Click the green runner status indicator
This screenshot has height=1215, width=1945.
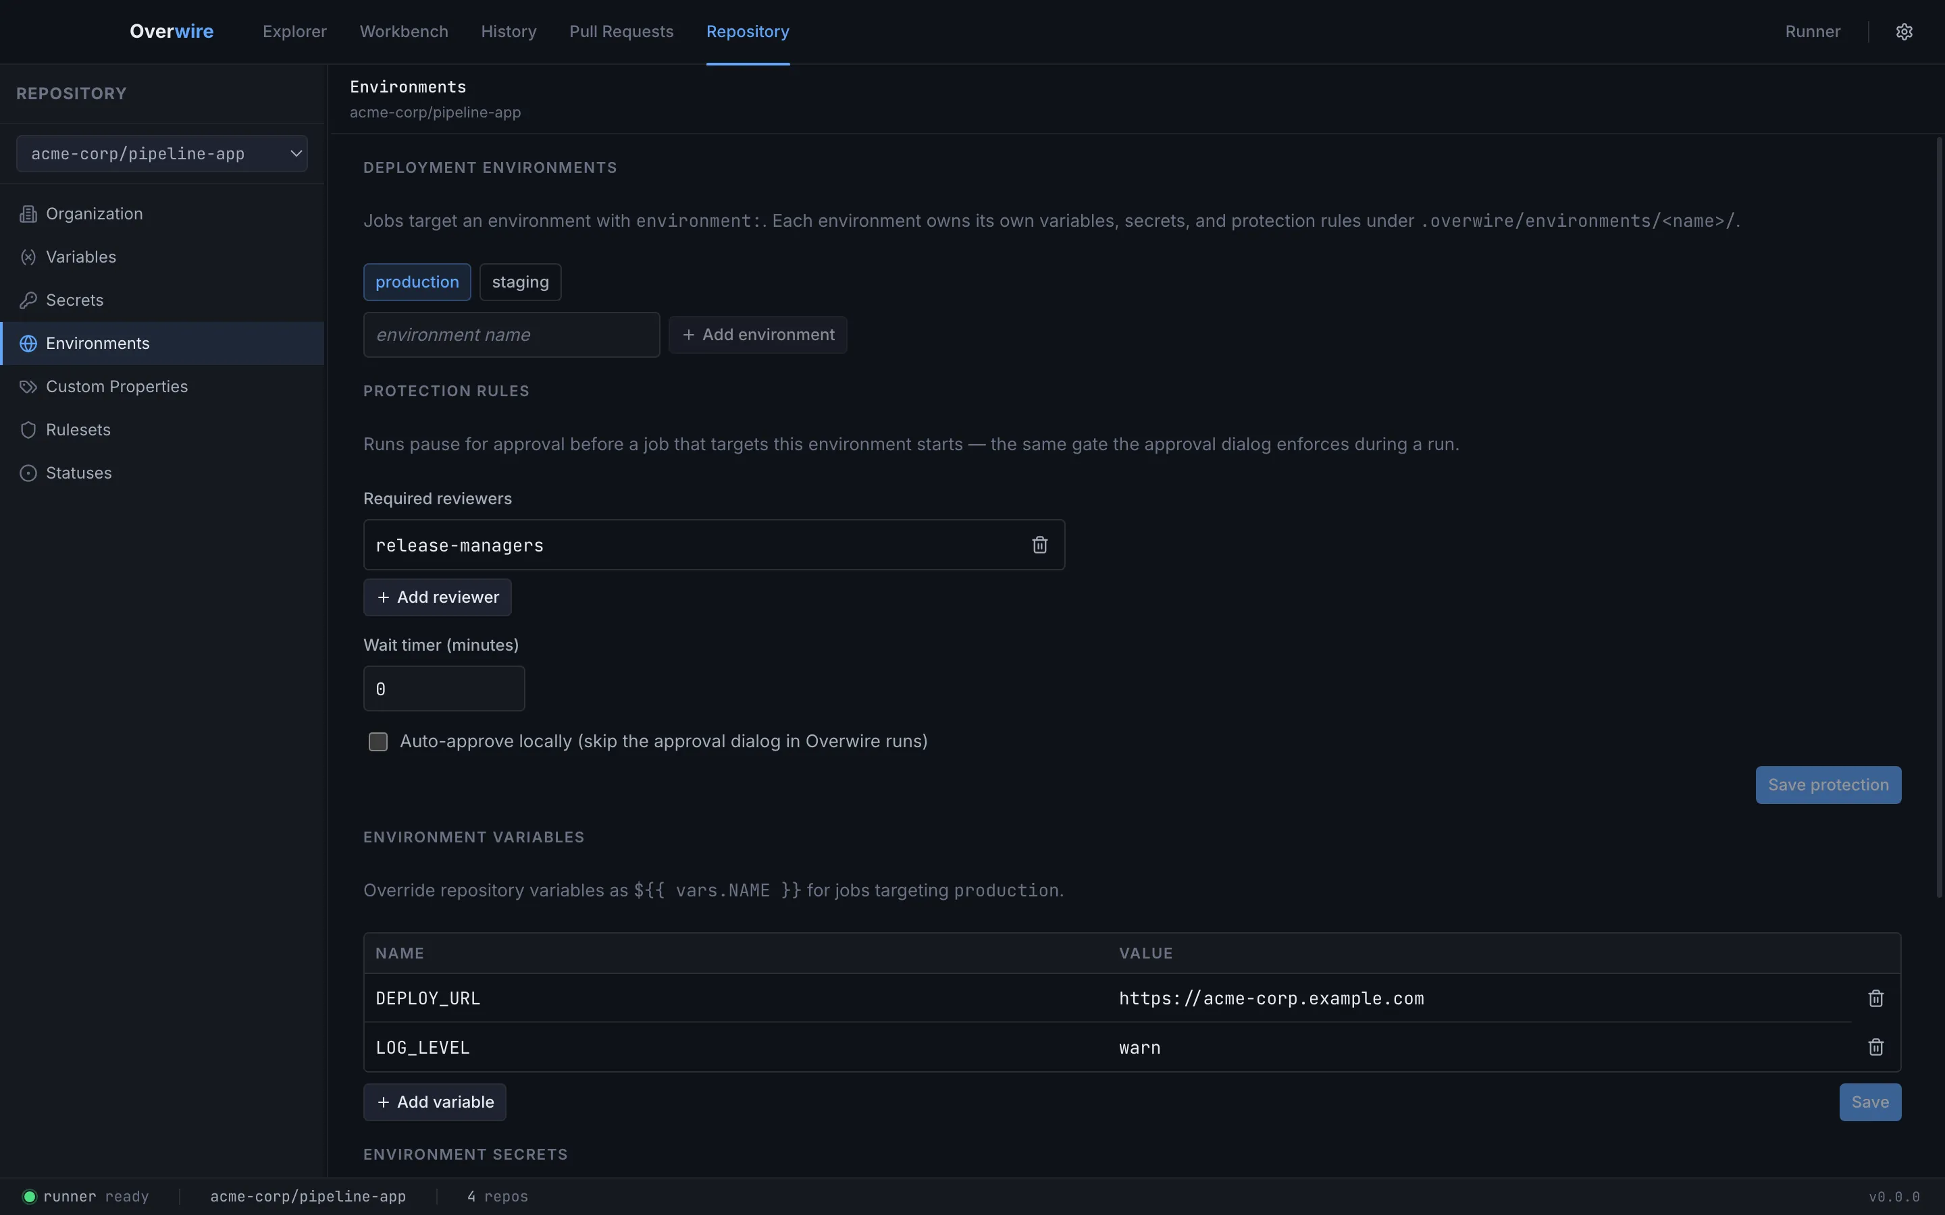(x=30, y=1197)
